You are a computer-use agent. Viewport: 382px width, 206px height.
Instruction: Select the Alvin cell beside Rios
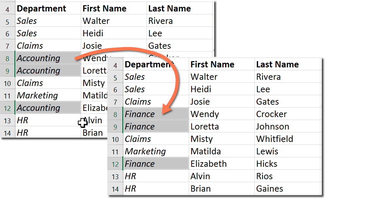point(200,176)
